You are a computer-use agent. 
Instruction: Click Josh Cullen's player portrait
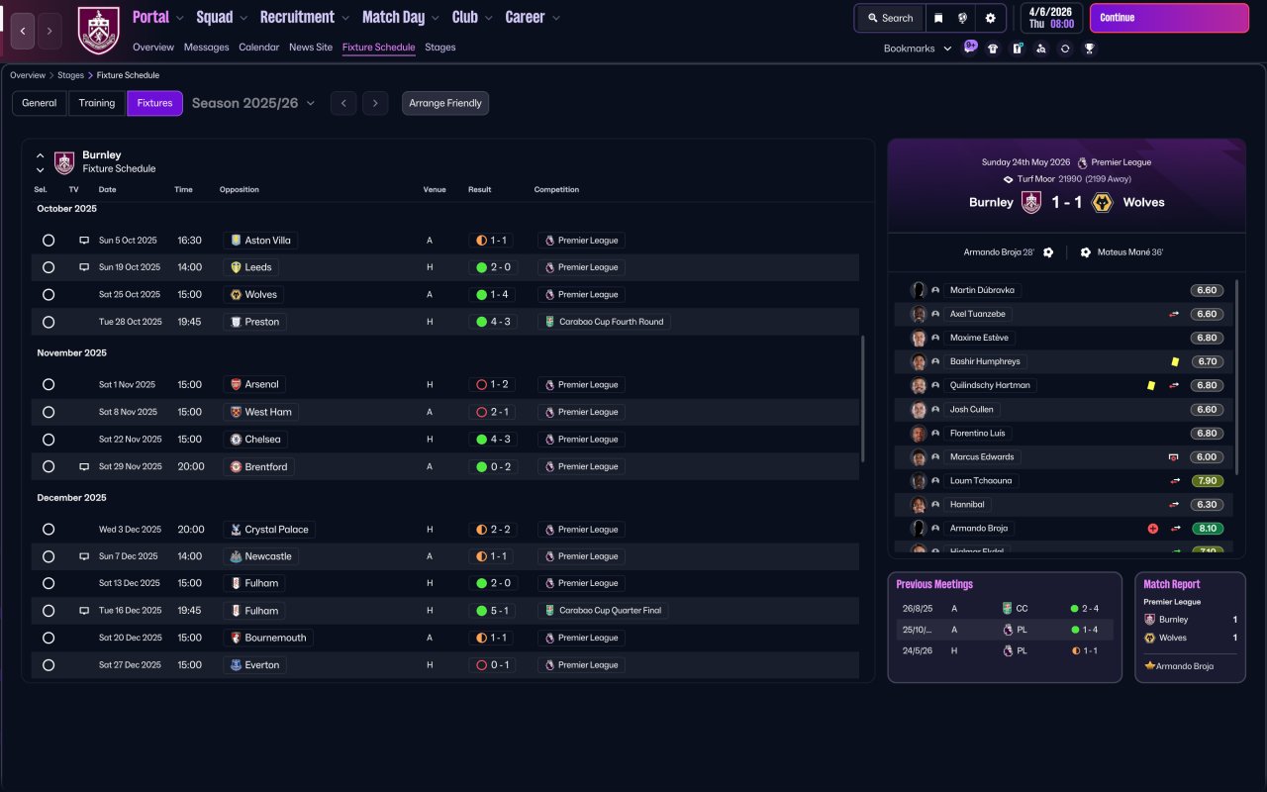(x=919, y=409)
